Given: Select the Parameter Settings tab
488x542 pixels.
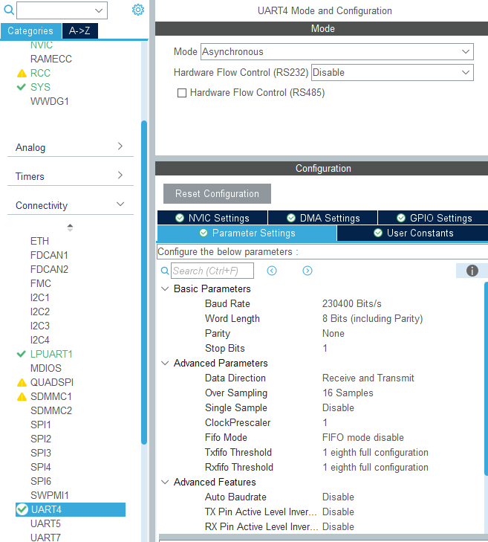Looking at the screenshot, I should coord(247,233).
